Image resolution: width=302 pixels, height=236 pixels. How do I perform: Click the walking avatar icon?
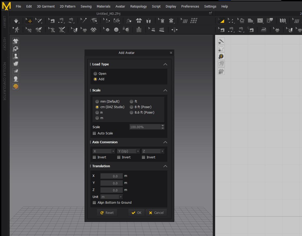17,30
